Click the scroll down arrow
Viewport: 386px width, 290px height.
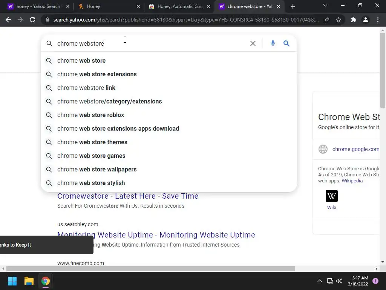point(383,262)
